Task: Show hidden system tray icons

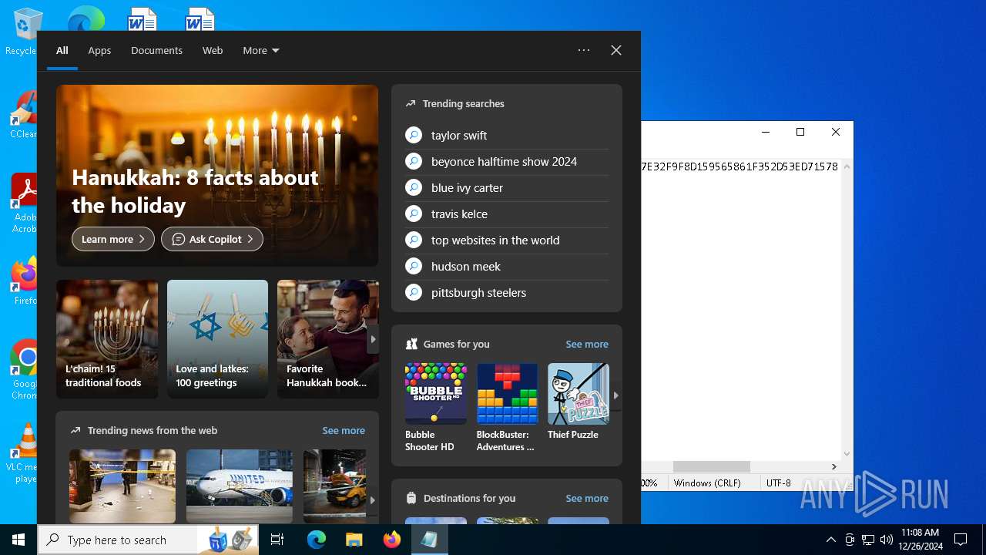Action: pyautogui.click(x=830, y=540)
